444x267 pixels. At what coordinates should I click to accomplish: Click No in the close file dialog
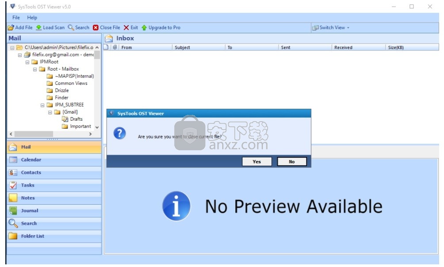pyautogui.click(x=292, y=162)
